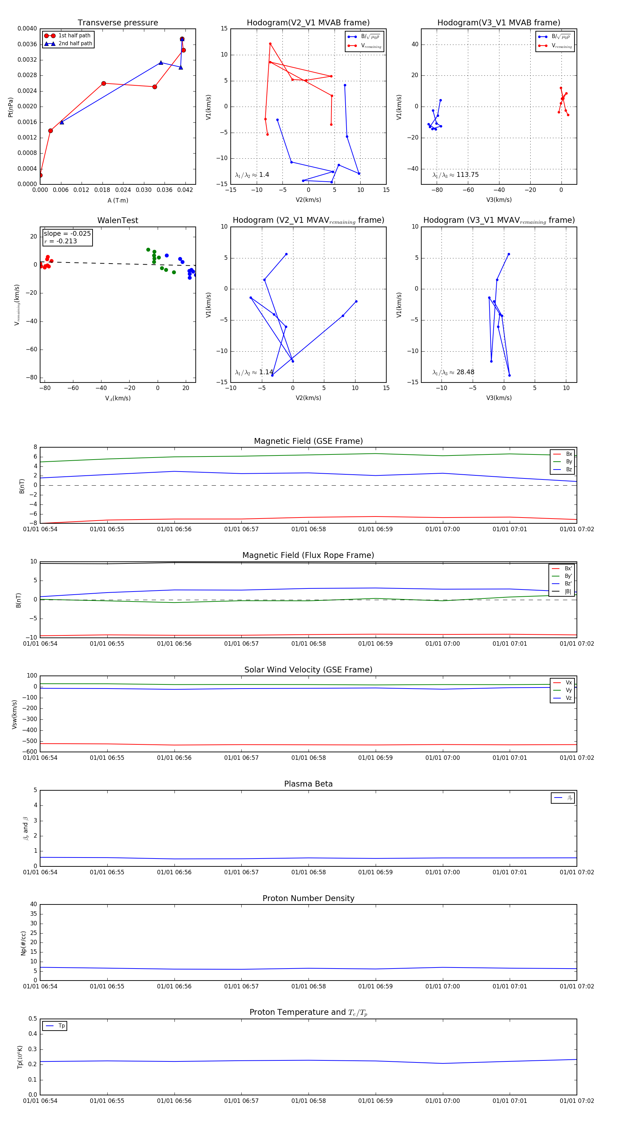Click the 'Transverse pressure' plot title
Screen dimensions: 617x1131
(118, 23)
